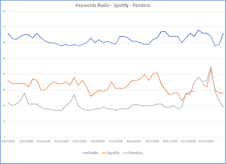Select the orange Spotify legend line marker
Viewport: 226px width, 164px height.
(104, 153)
